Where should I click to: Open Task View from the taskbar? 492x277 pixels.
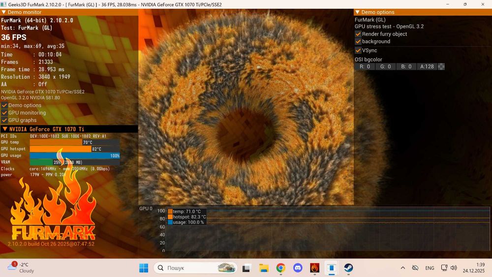[246, 268]
